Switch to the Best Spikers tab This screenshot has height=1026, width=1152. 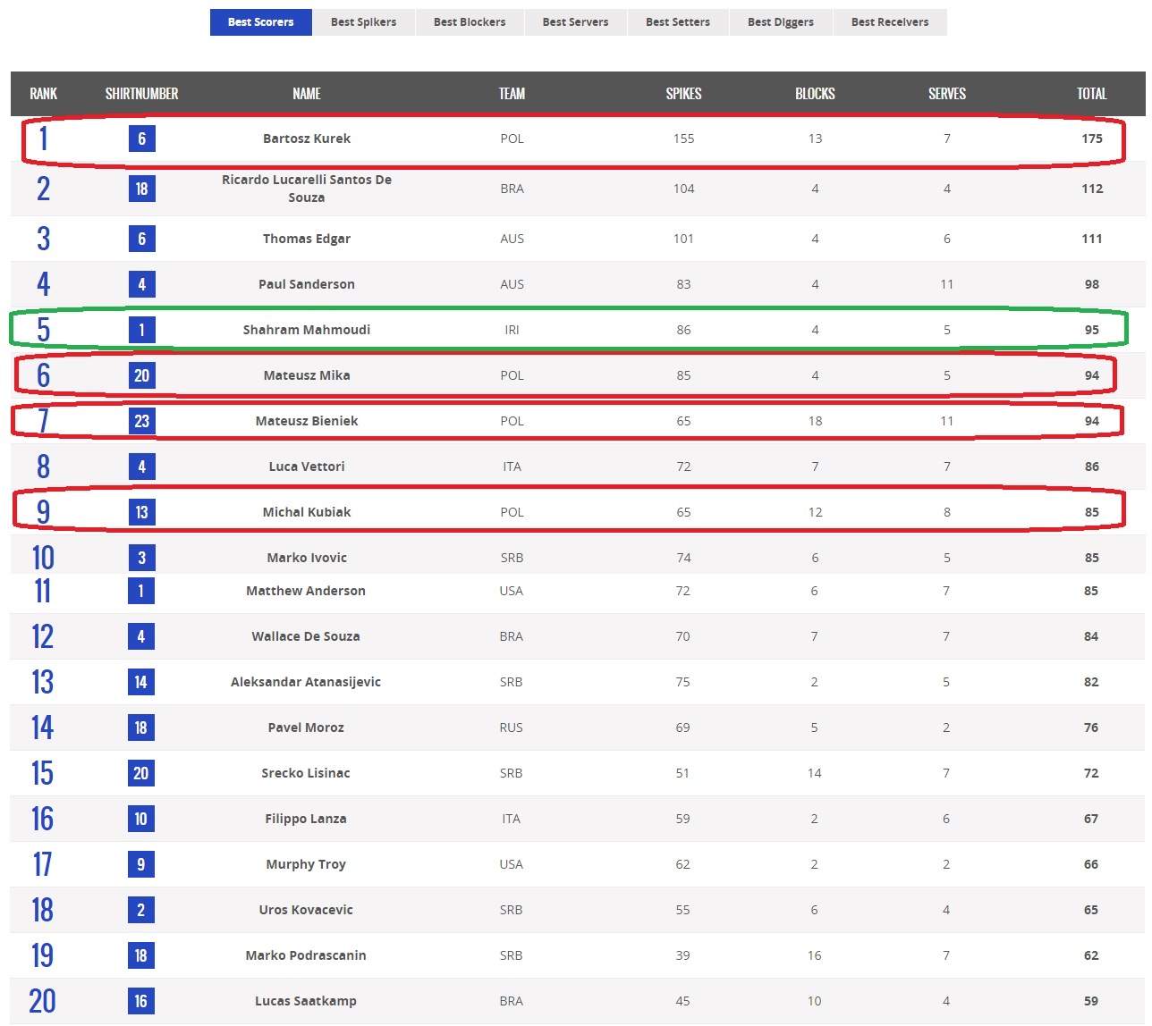tap(363, 22)
